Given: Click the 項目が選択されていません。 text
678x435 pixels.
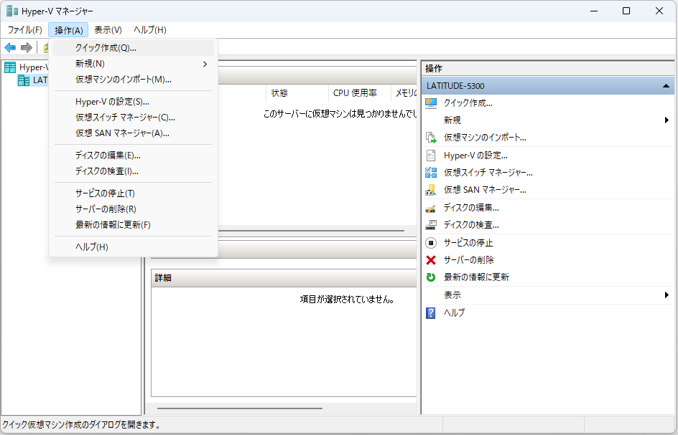Looking at the screenshot, I should coord(347,299).
